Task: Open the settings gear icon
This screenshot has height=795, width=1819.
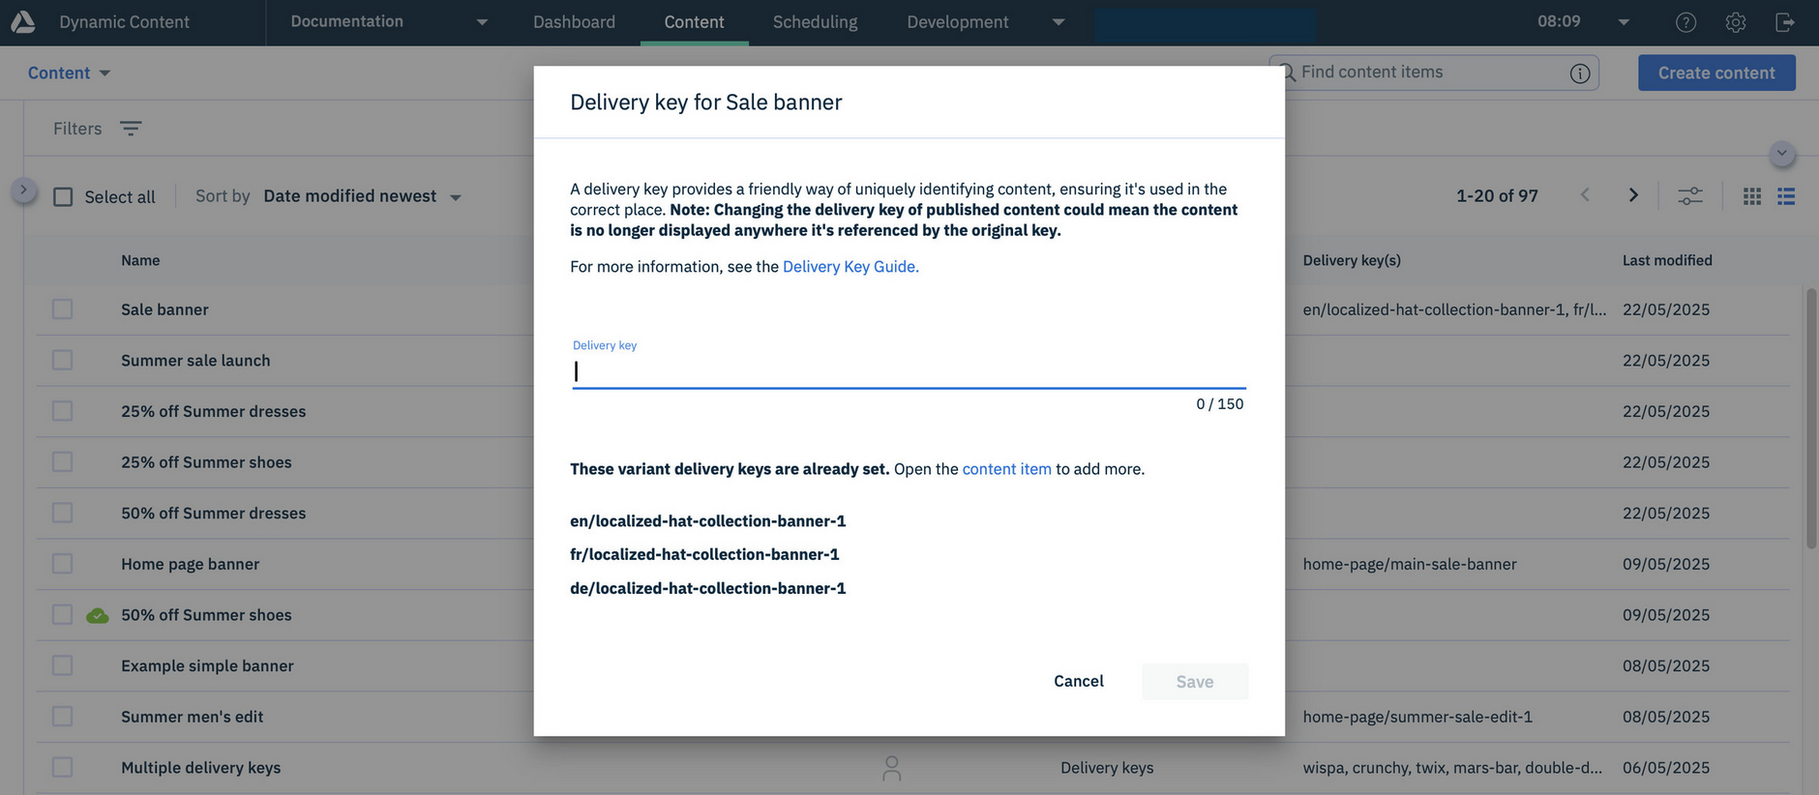Action: point(1736,22)
